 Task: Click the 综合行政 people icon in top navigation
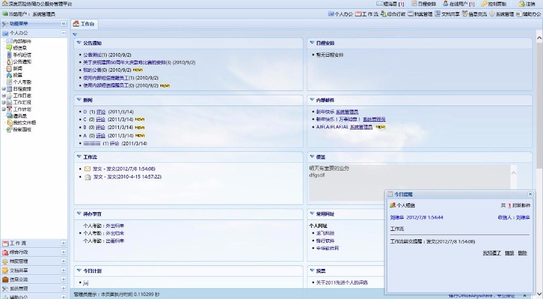(383, 14)
